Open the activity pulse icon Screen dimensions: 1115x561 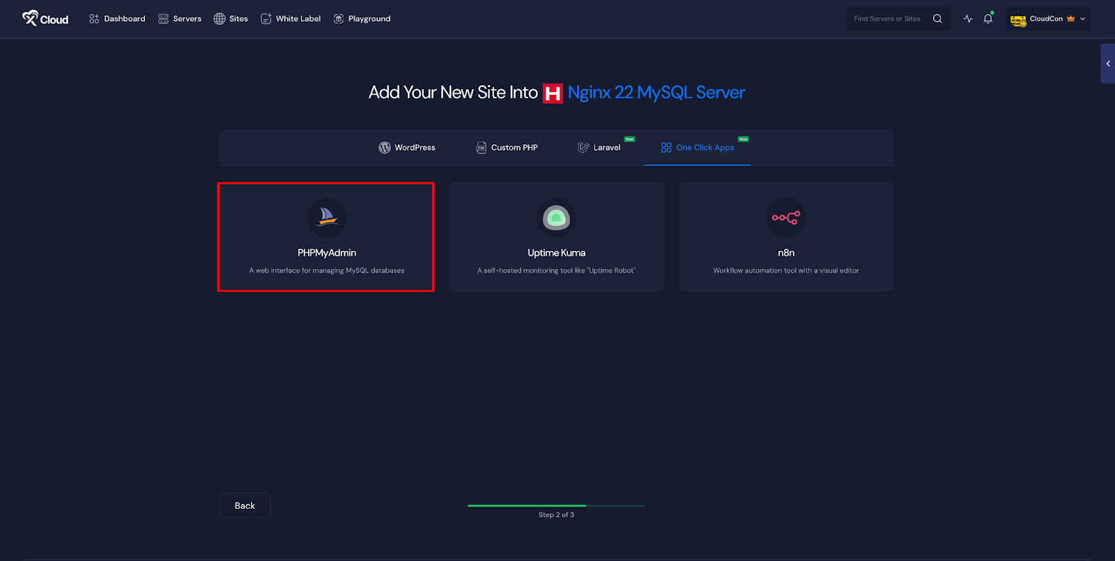(968, 19)
